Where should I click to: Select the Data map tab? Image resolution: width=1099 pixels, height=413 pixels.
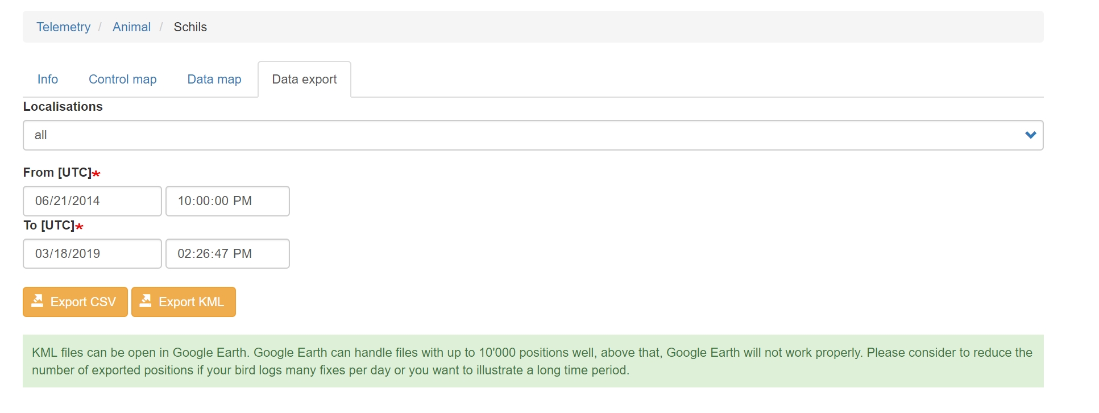click(214, 80)
